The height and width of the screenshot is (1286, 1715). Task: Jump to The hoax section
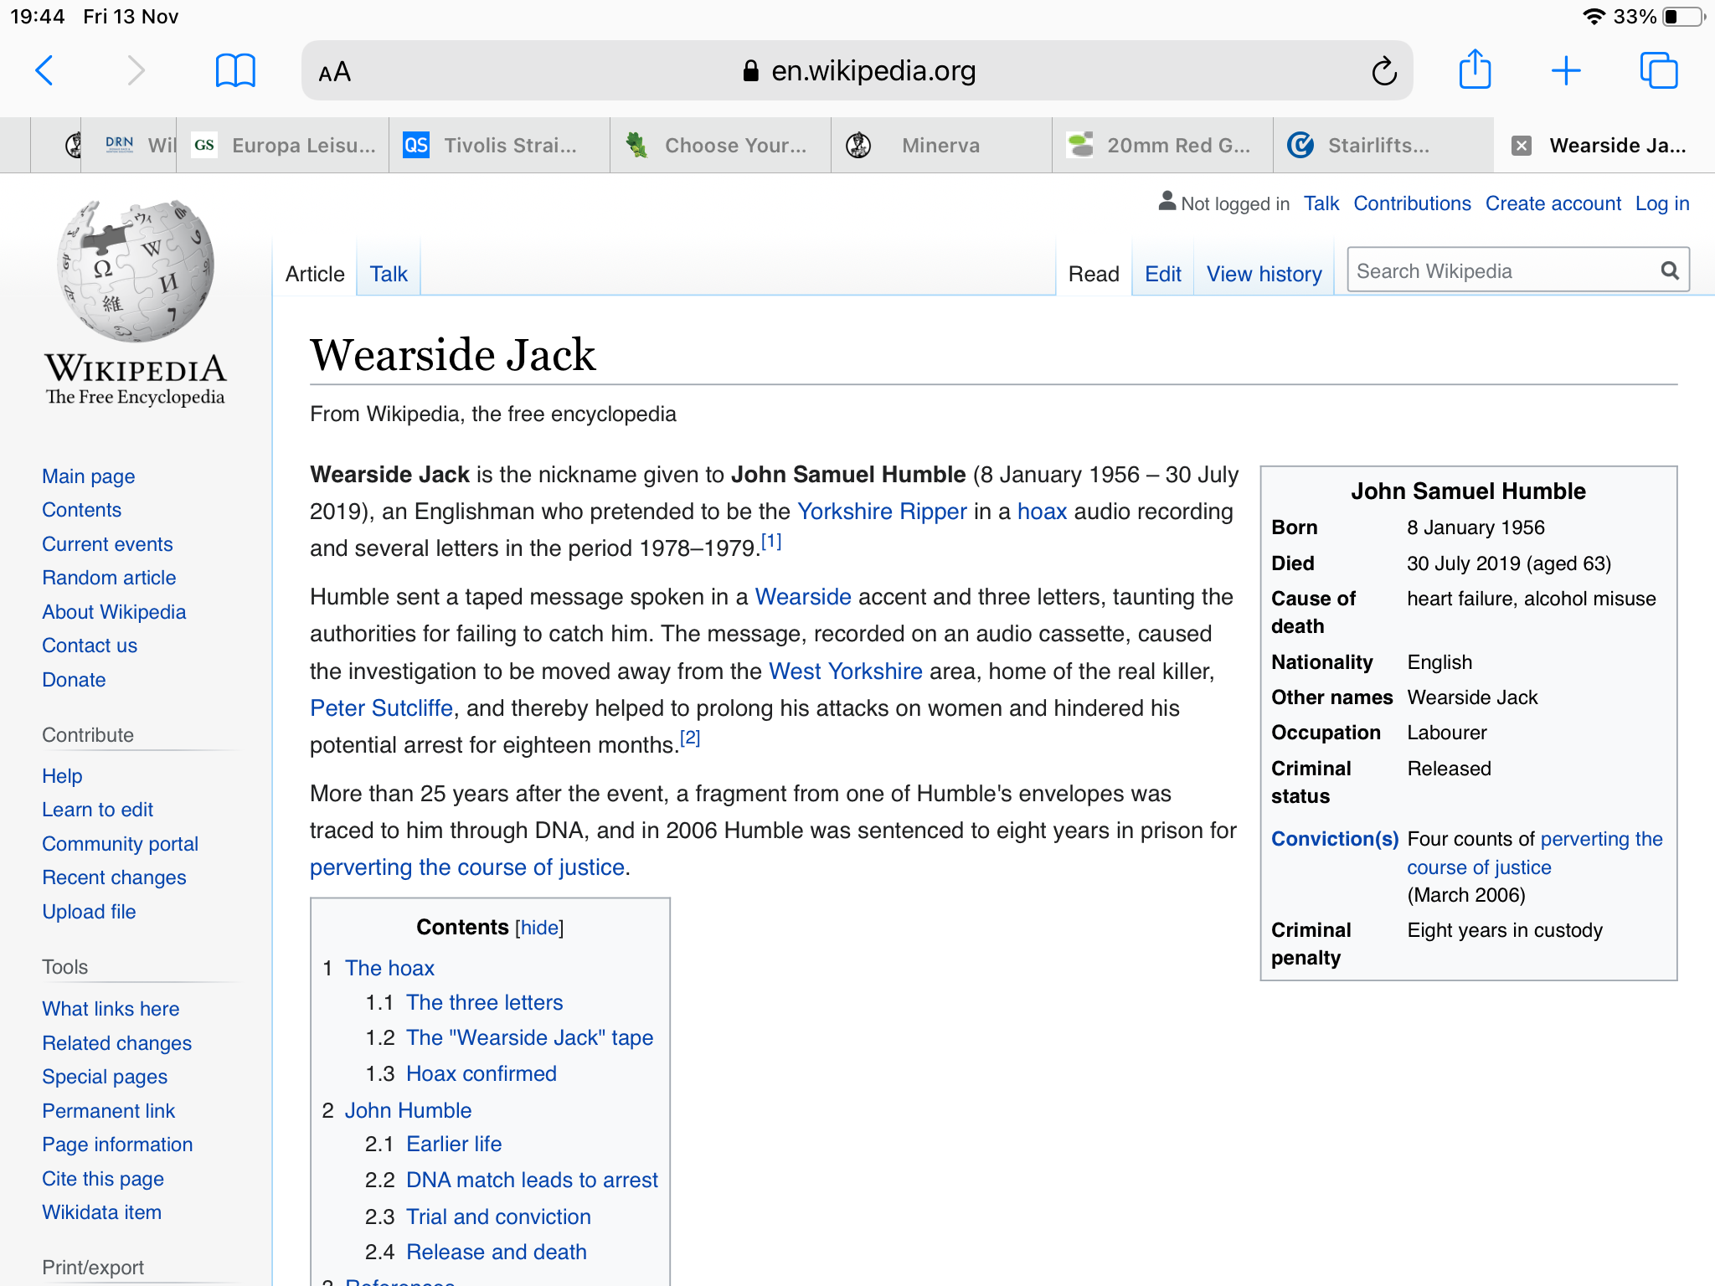pyautogui.click(x=389, y=968)
